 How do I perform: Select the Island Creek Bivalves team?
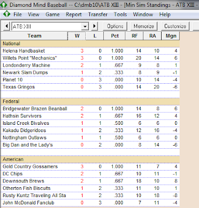click(26, 123)
